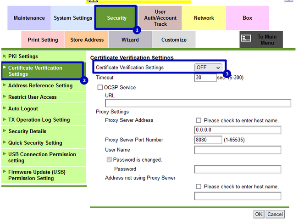Click the OK button
Screen dimensions: 298x220
(x=259, y=214)
